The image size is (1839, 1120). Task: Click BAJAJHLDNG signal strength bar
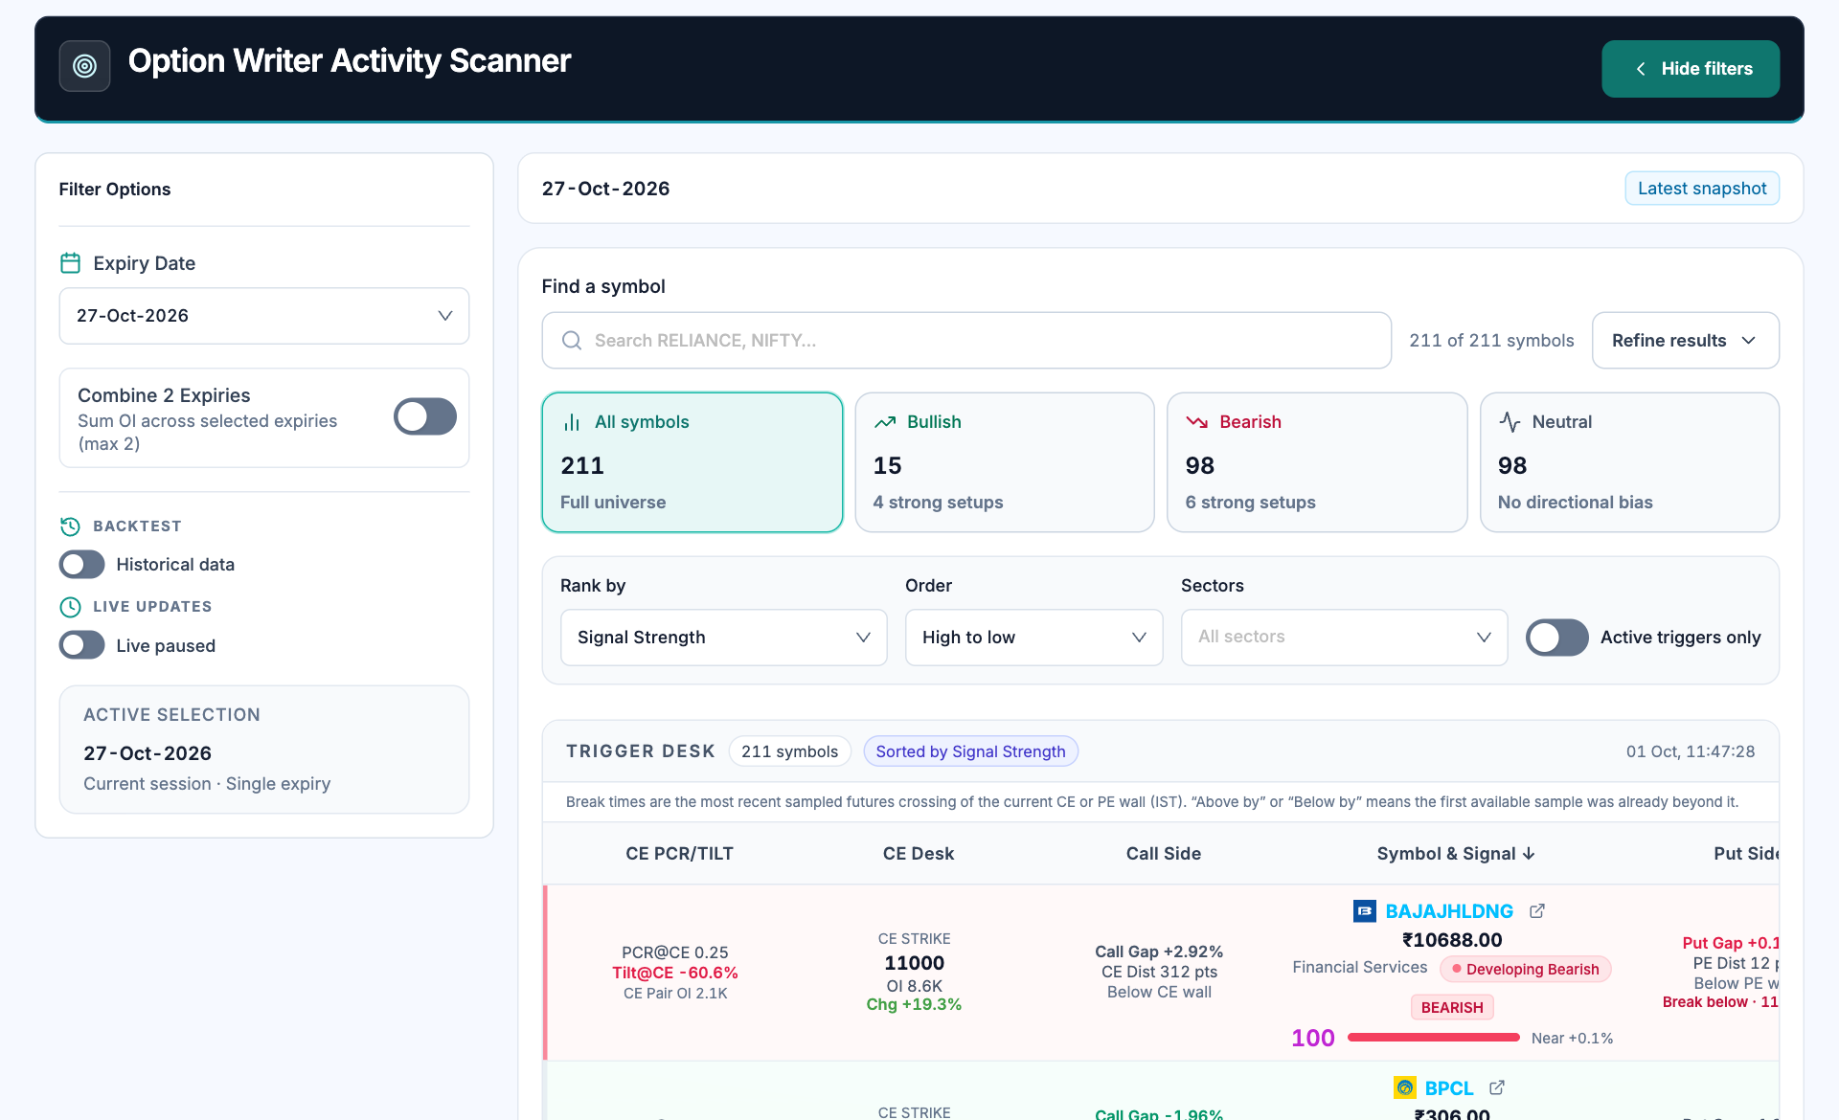coord(1433,1038)
